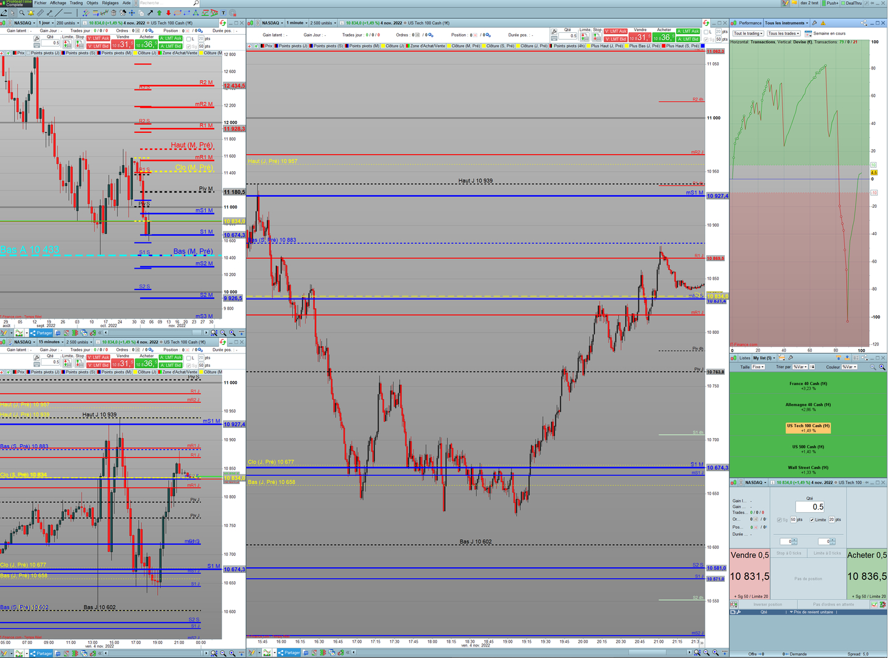Open the 'Tout le trading' dropdown

pos(748,34)
